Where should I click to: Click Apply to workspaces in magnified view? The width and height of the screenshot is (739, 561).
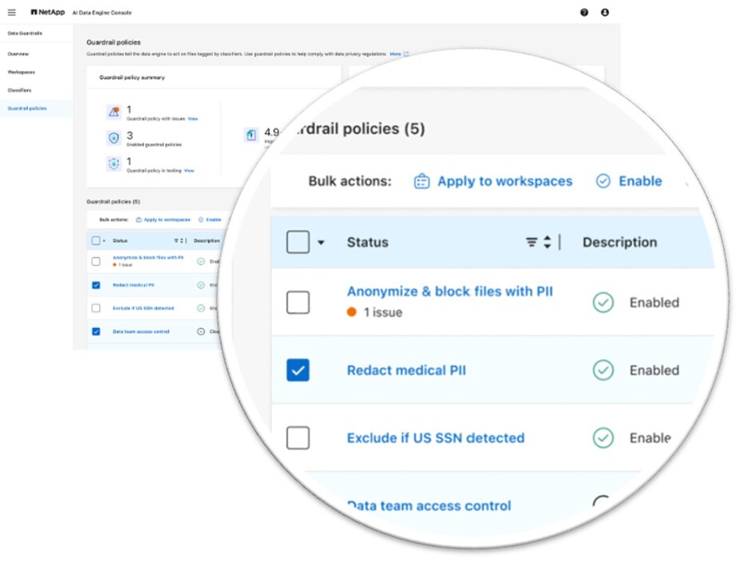point(493,181)
